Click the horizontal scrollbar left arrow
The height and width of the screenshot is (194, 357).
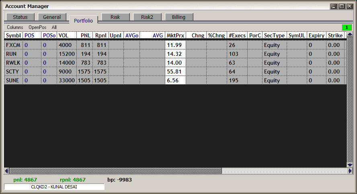click(6, 171)
